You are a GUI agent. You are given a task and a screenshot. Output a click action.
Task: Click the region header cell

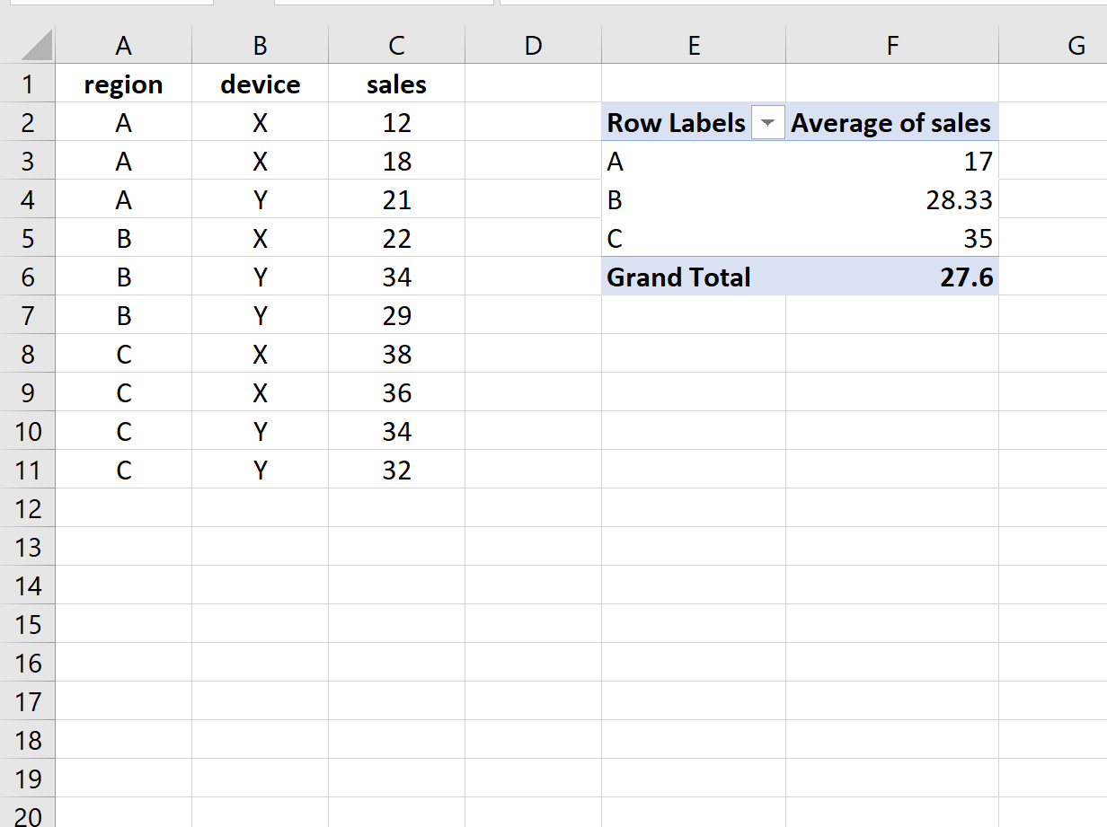[123, 84]
